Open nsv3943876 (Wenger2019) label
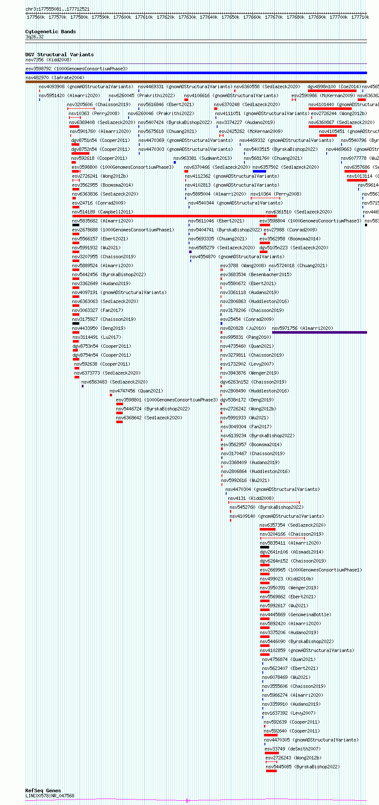This screenshot has height=805, width=379. 250,373
